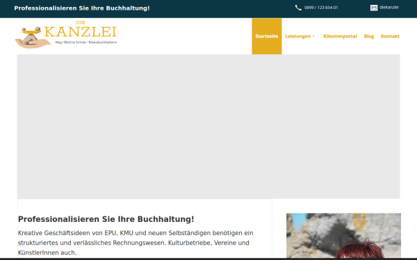Click the top bar slogan text
Viewport: 417px width, 260px height.
(82, 8)
